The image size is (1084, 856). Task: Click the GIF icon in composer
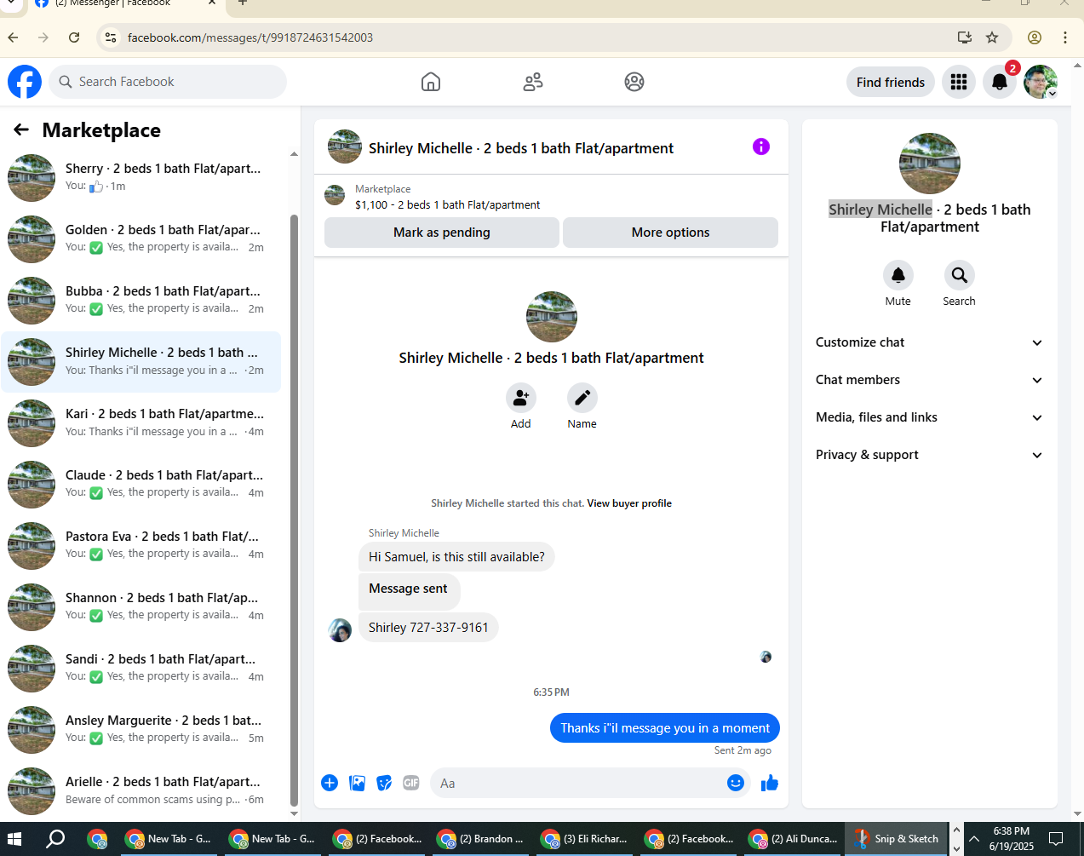tap(411, 783)
